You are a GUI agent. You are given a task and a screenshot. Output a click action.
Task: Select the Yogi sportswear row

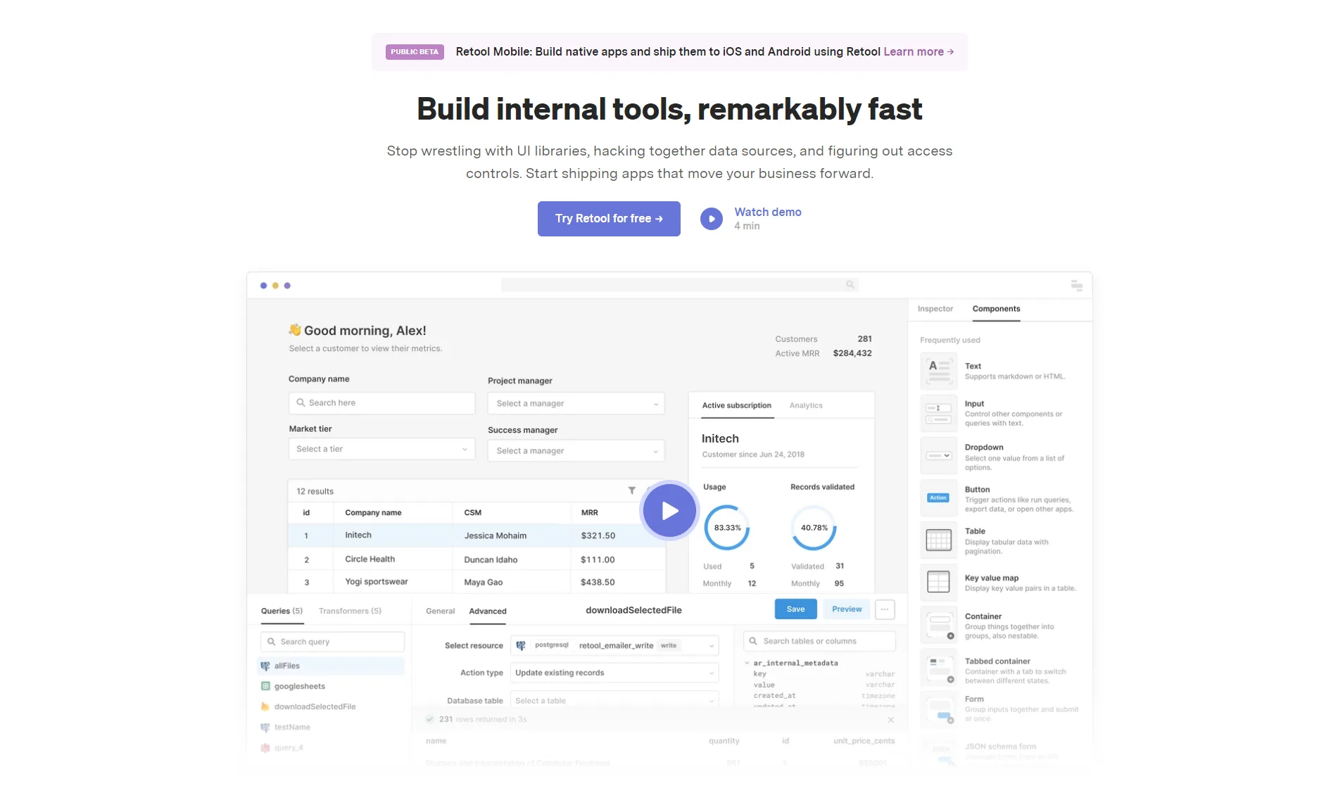[x=476, y=582]
